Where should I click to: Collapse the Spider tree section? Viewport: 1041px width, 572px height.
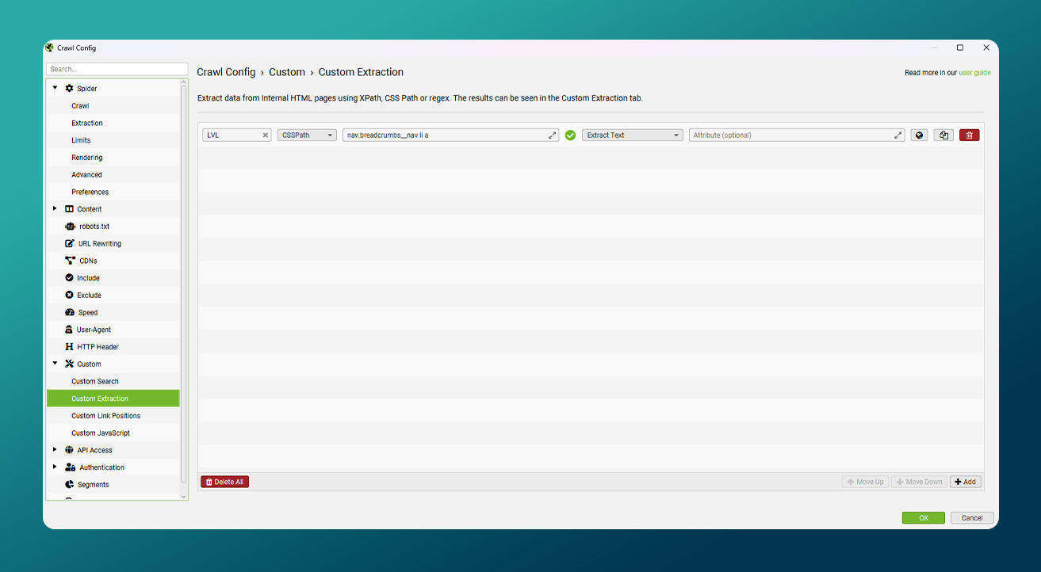tap(55, 88)
